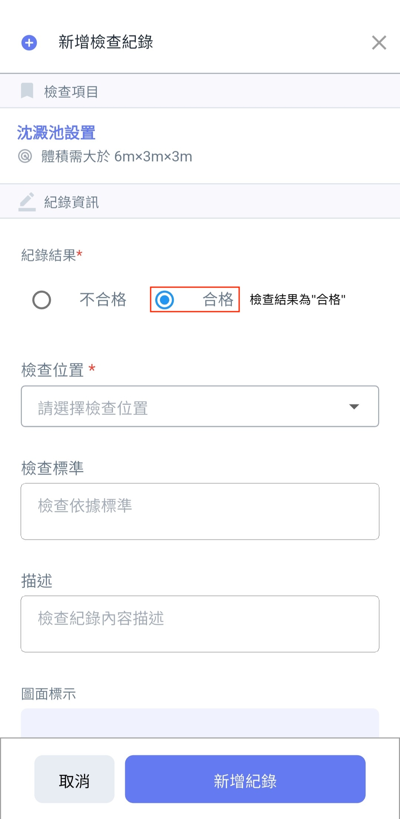
Task: Click the target icon beside 體積需大於
Action: 25,156
